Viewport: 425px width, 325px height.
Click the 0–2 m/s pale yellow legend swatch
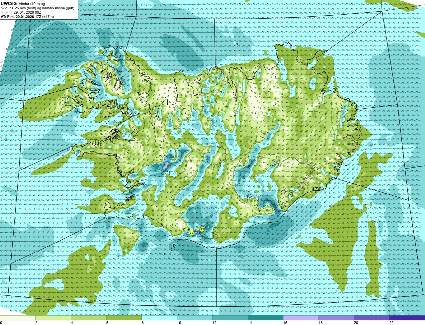tap(18, 318)
